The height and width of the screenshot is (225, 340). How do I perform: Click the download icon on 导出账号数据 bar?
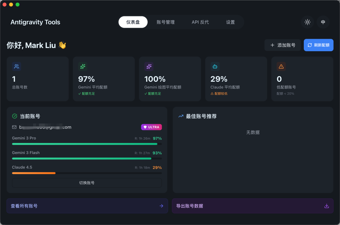point(326,206)
